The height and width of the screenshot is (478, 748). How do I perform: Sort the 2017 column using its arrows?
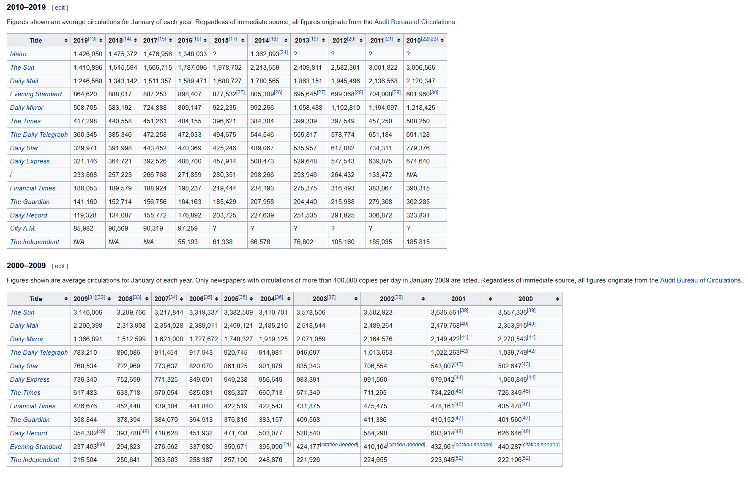(x=170, y=41)
